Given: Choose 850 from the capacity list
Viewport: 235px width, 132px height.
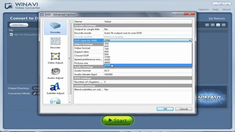Looking at the screenshot, I should 148,54.
